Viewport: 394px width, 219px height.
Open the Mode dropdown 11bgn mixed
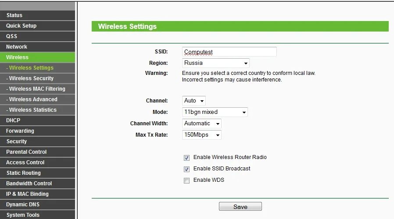215,112
